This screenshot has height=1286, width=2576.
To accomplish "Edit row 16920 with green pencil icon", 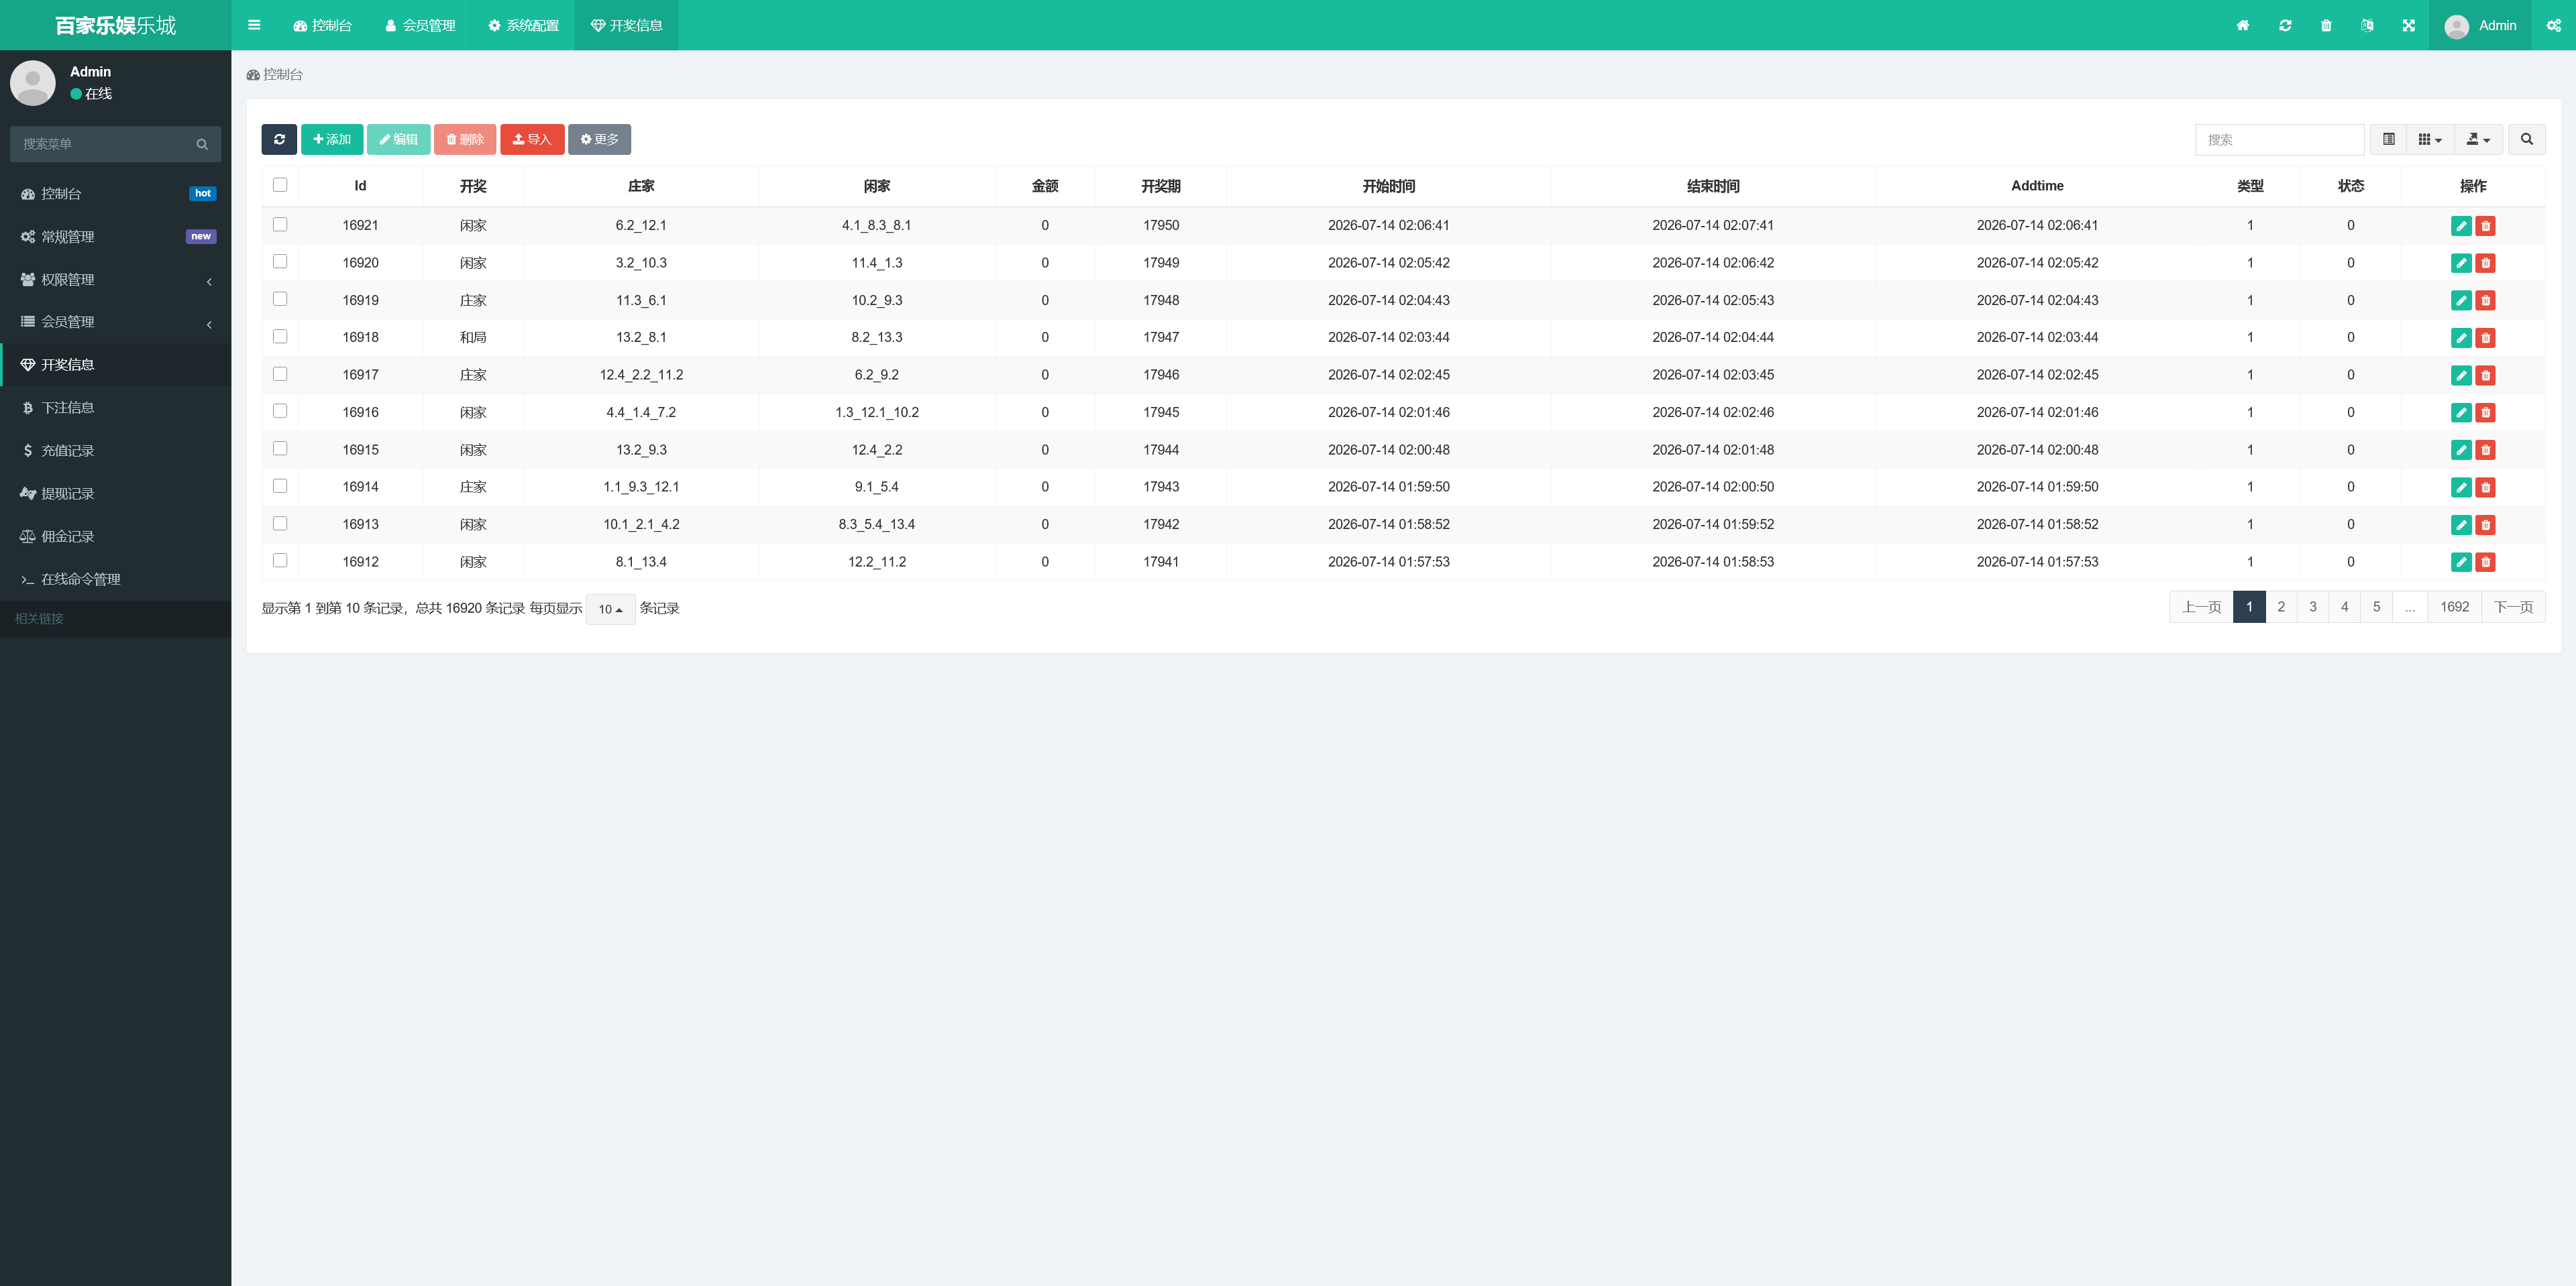I will click(2461, 263).
